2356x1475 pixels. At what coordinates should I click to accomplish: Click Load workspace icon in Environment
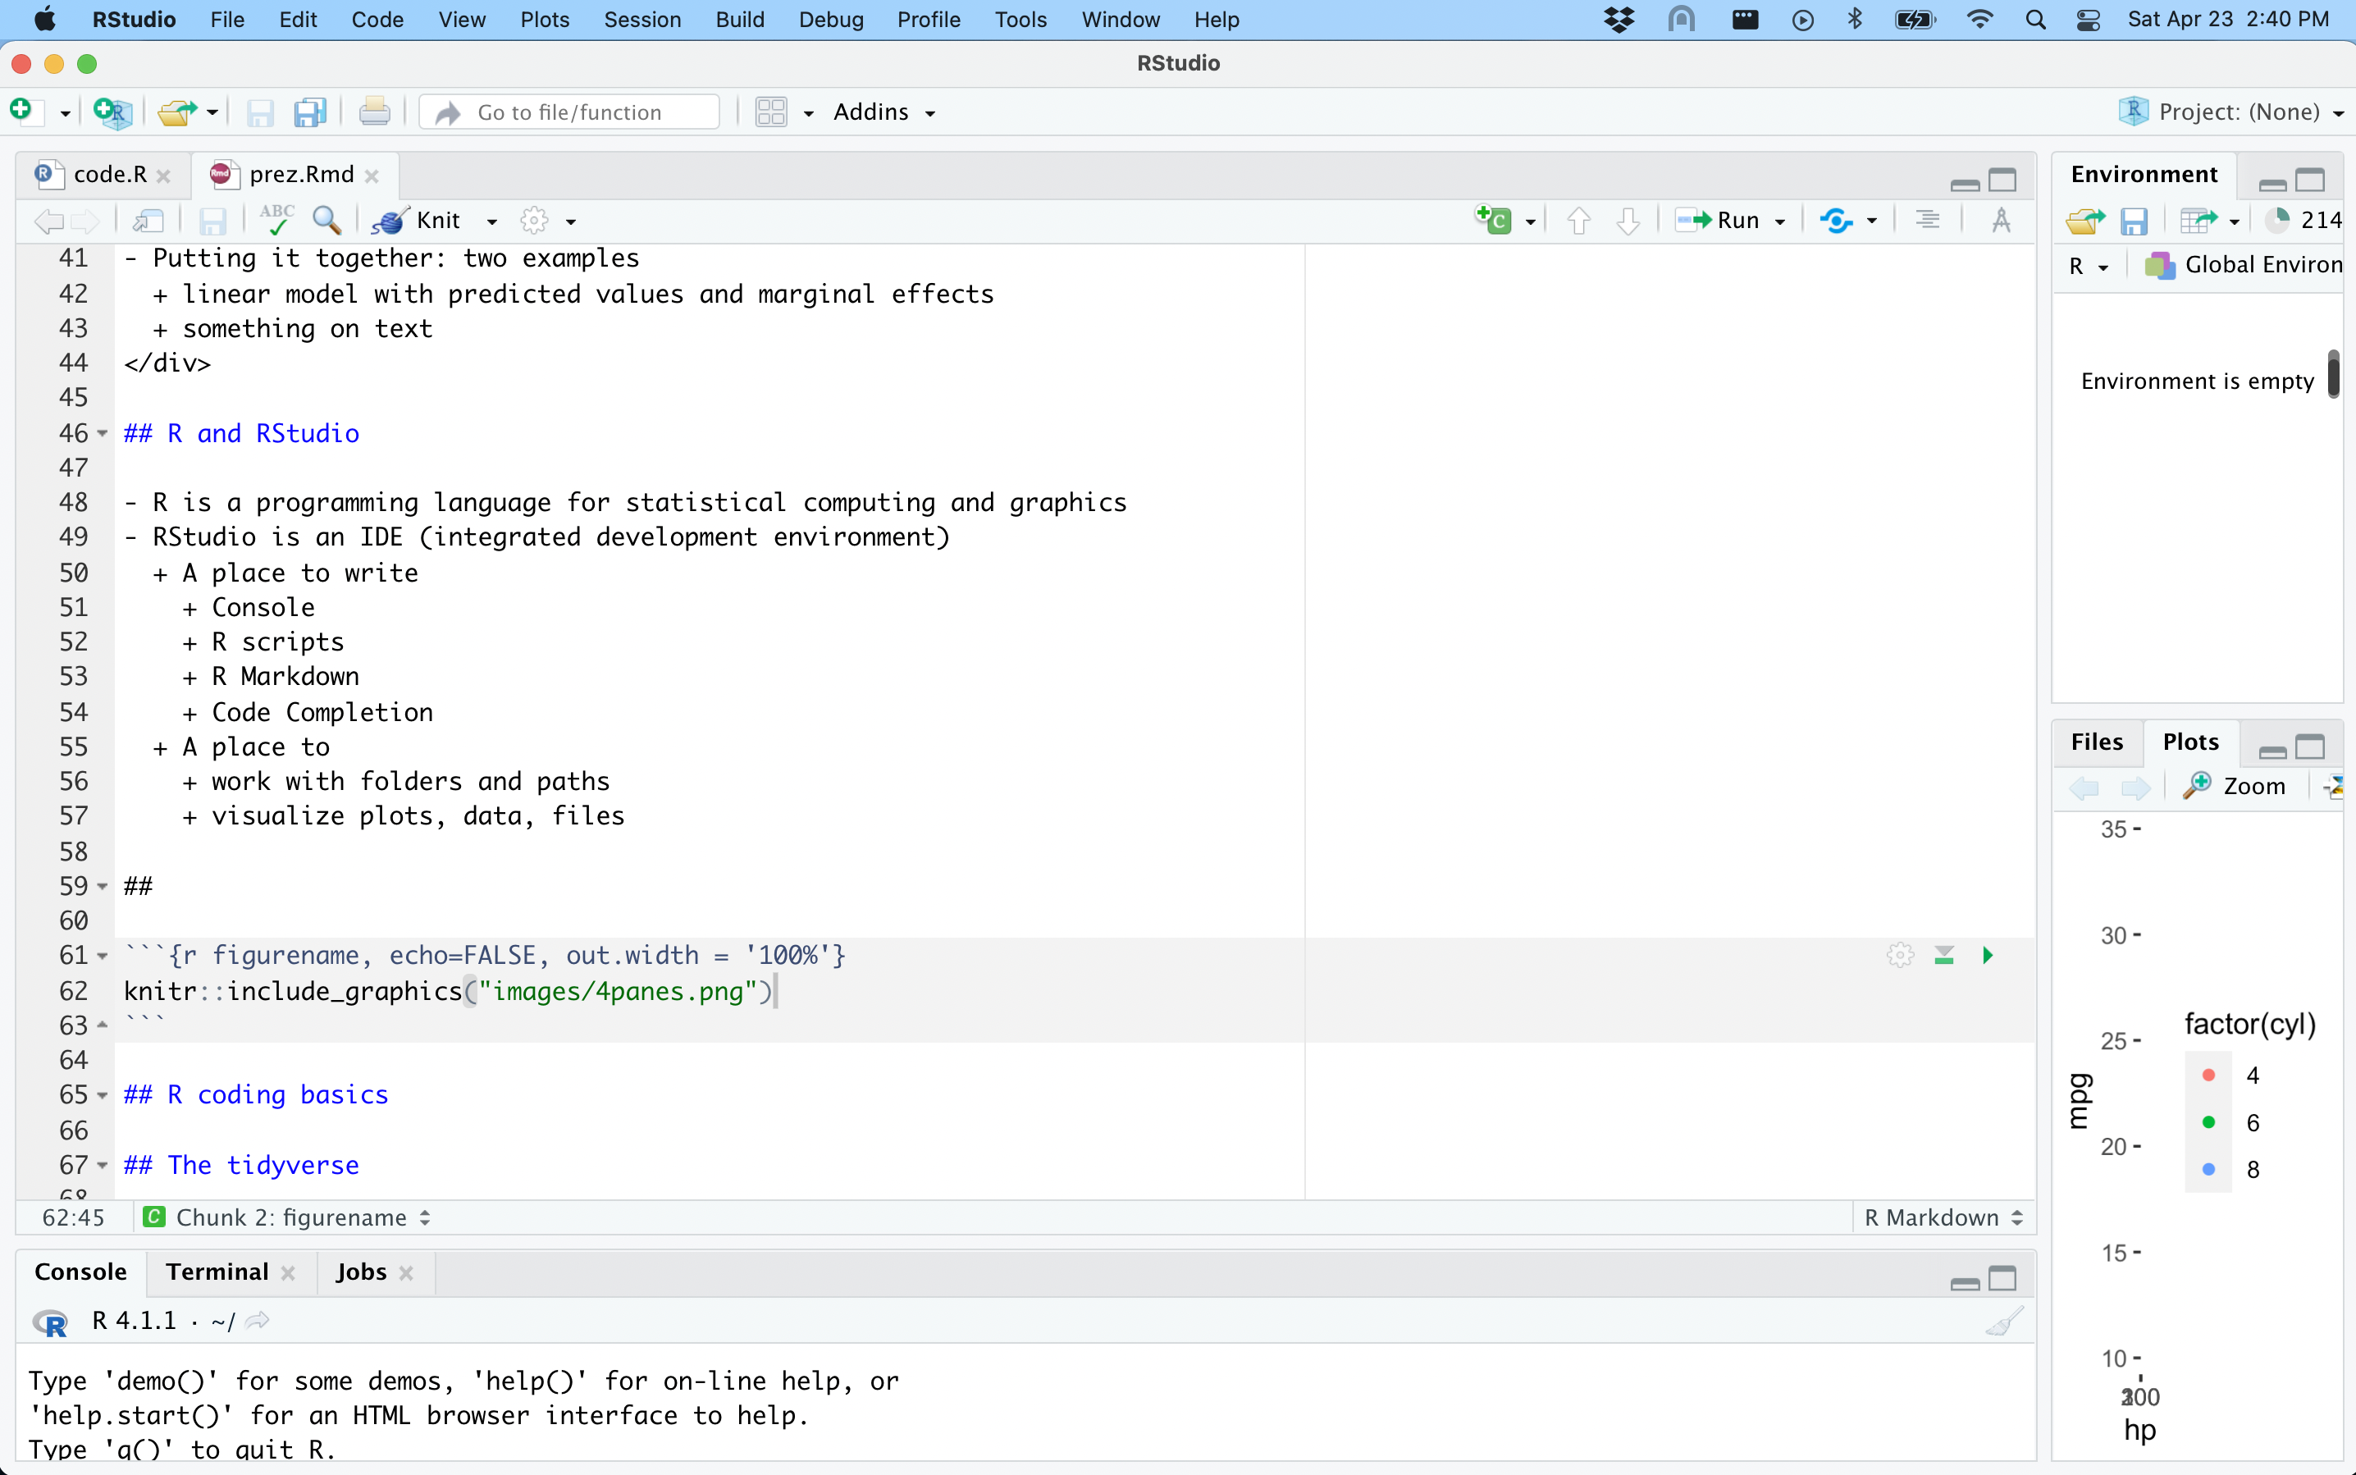coord(2084,221)
